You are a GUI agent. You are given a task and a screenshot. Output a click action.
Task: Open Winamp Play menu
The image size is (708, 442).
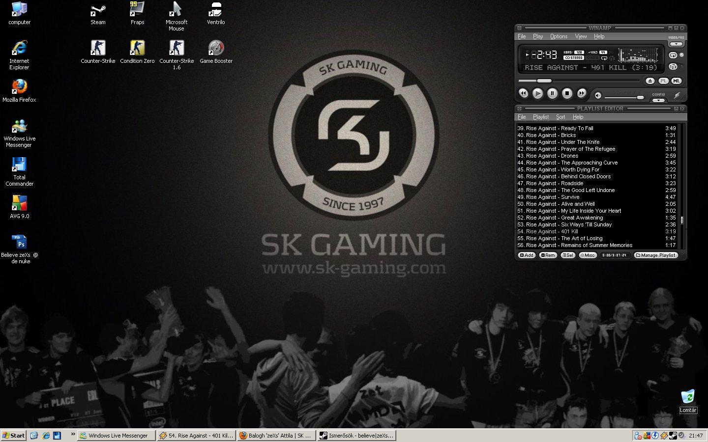(x=538, y=36)
